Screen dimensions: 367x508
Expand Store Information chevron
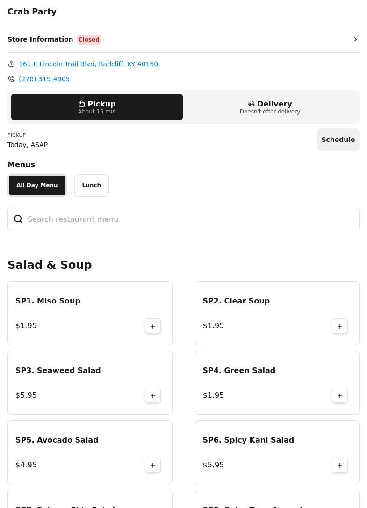(x=355, y=39)
